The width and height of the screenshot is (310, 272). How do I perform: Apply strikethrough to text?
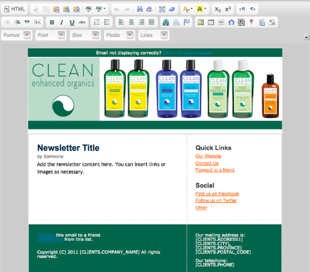point(82,22)
